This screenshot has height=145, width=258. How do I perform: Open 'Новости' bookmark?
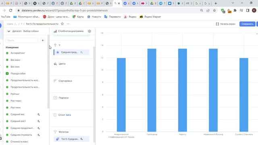click(94, 17)
